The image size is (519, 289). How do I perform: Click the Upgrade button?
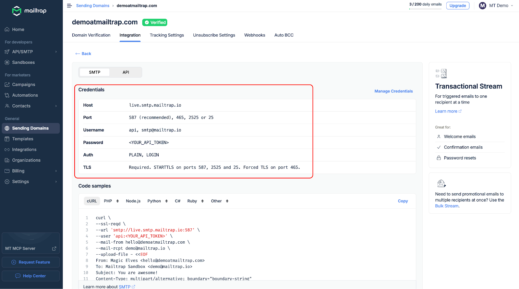[458, 6]
